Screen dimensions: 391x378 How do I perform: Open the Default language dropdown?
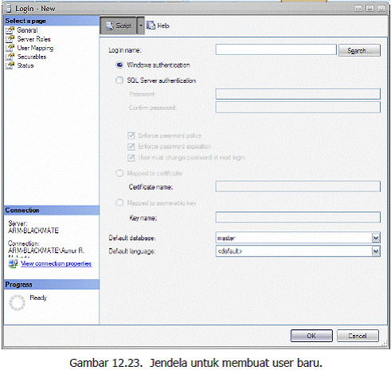(x=376, y=251)
